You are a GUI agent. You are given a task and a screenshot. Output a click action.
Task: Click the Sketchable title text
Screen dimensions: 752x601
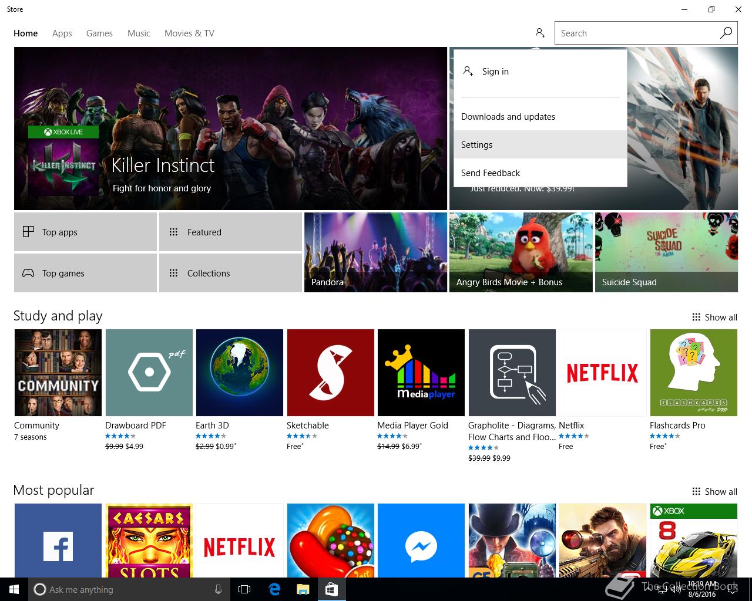click(x=308, y=426)
